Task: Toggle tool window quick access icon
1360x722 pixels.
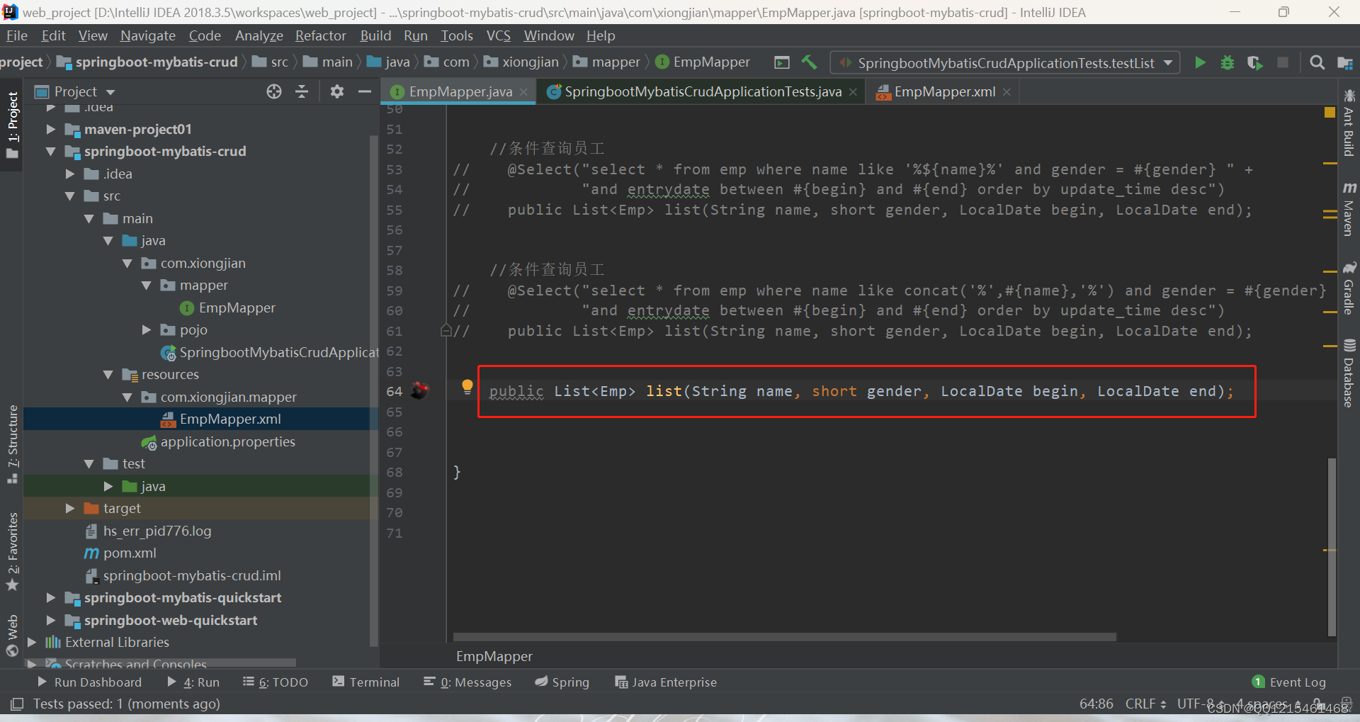Action: pyautogui.click(x=17, y=704)
